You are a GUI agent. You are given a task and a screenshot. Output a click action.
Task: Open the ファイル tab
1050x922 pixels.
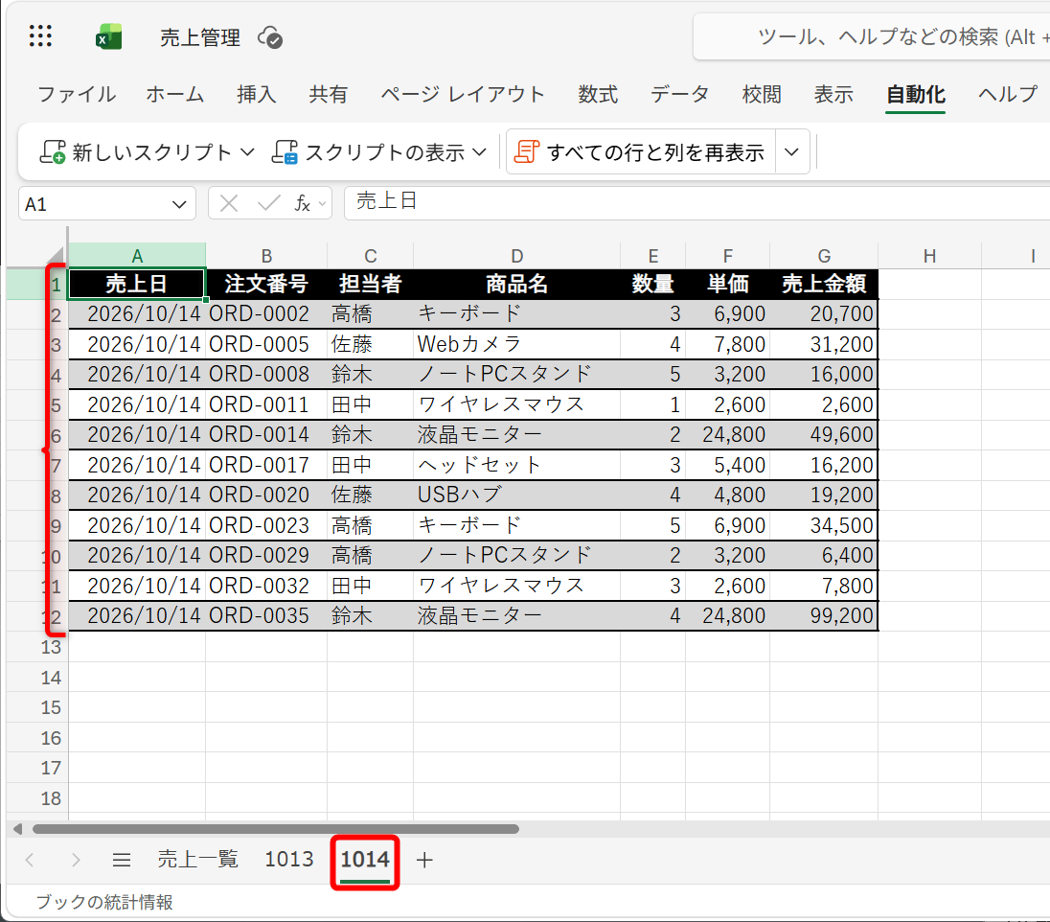(x=77, y=95)
